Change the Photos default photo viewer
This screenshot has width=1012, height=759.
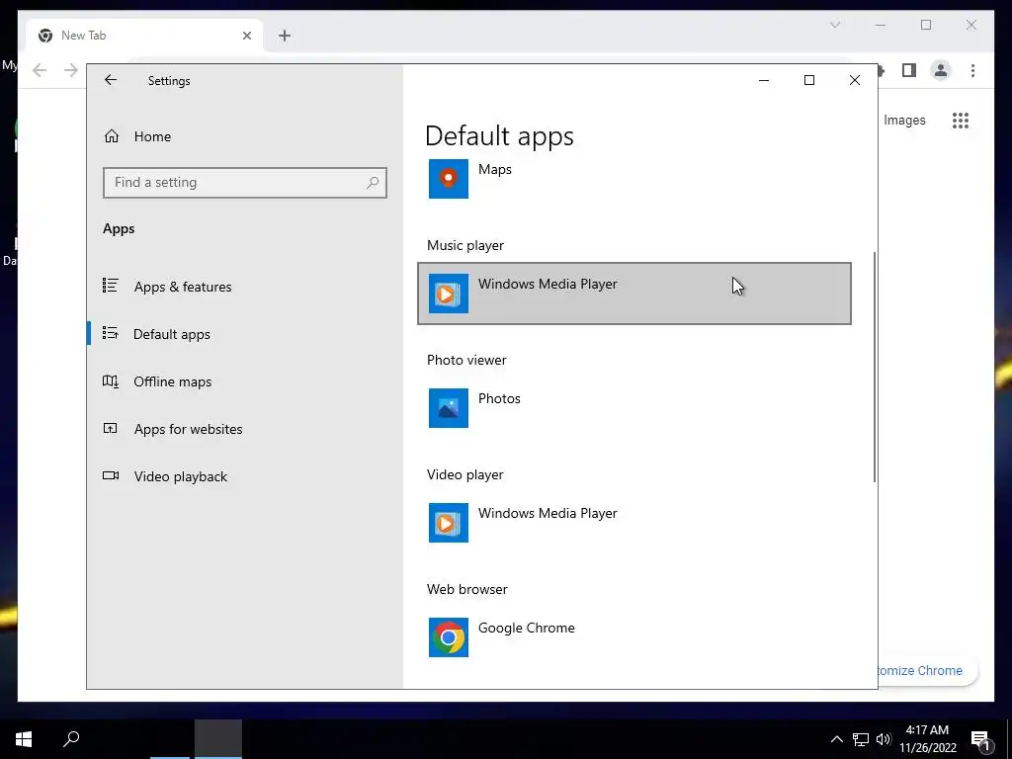tap(634, 408)
